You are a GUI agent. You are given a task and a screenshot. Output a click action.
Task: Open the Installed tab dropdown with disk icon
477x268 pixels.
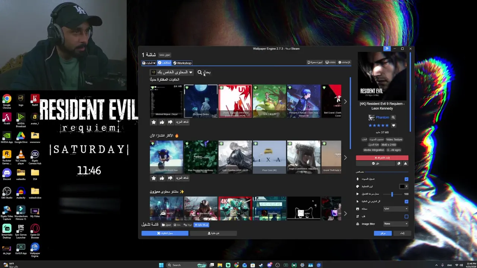coord(149,63)
